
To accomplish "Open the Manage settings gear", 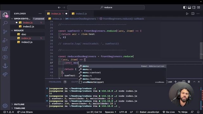I will [x=5, y=106].
